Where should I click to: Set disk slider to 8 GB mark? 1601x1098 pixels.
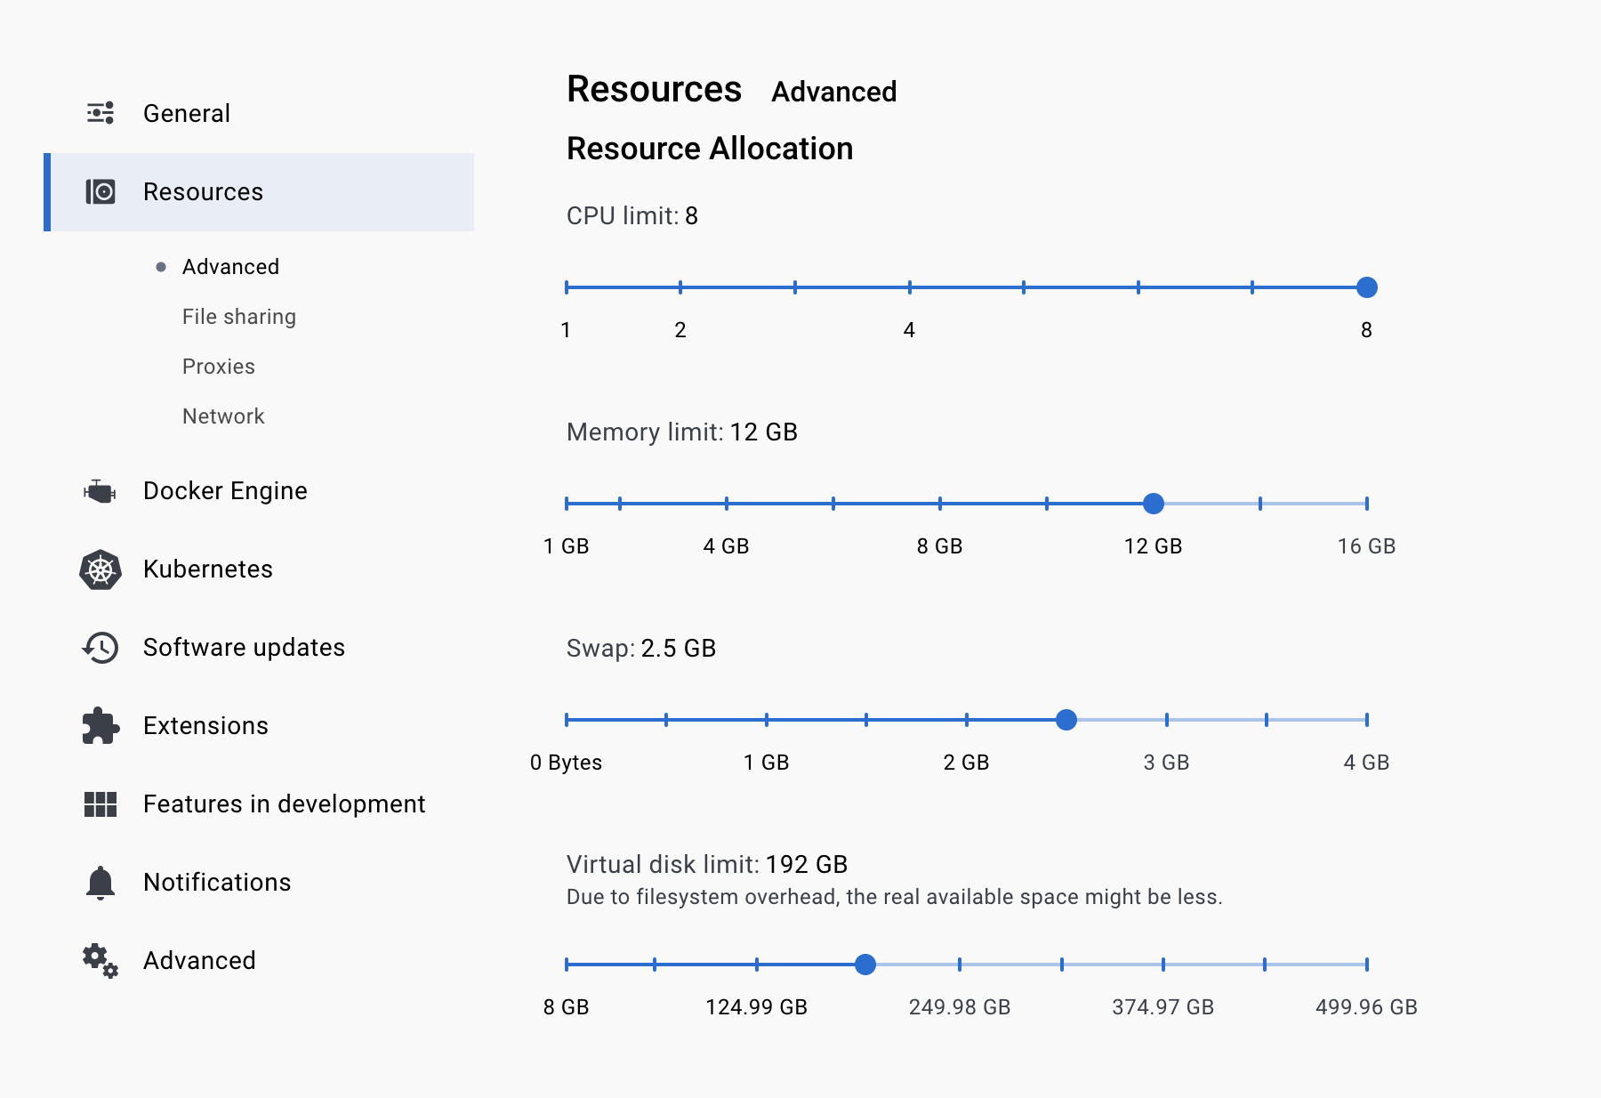[x=567, y=965]
